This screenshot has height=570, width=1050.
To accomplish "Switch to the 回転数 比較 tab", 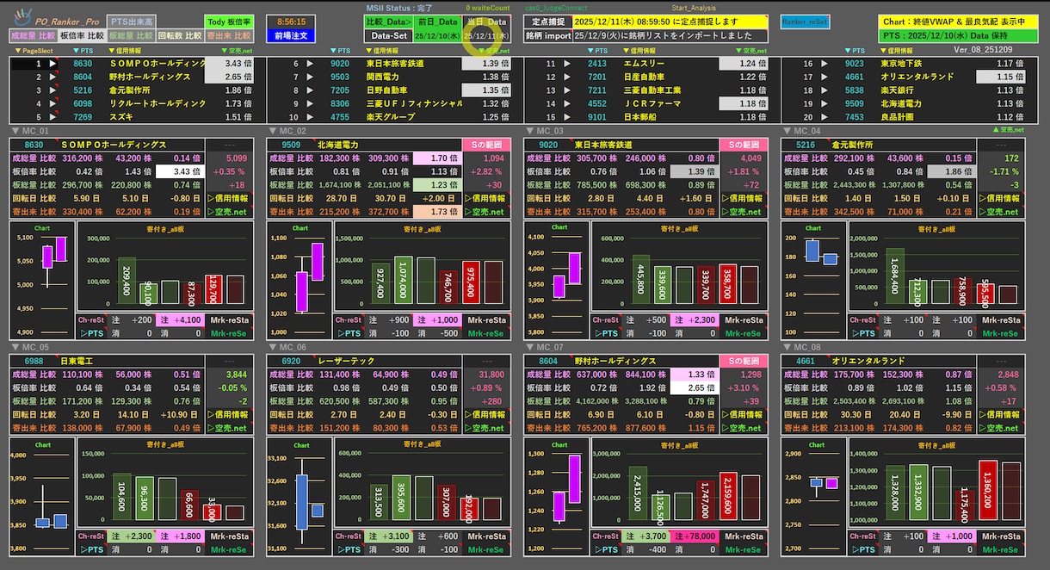I will (x=180, y=36).
